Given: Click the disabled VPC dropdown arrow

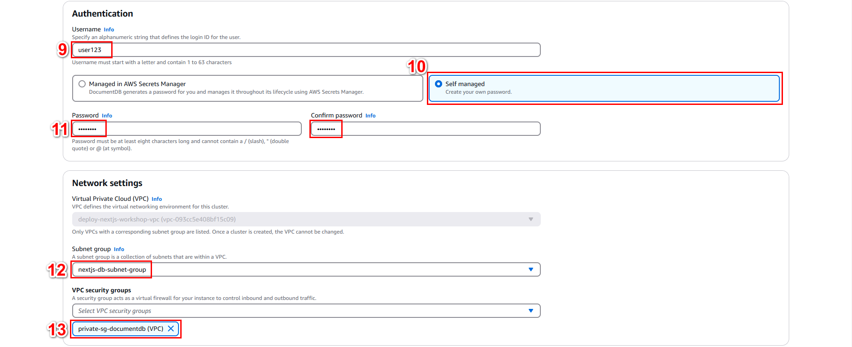Looking at the screenshot, I should point(531,219).
